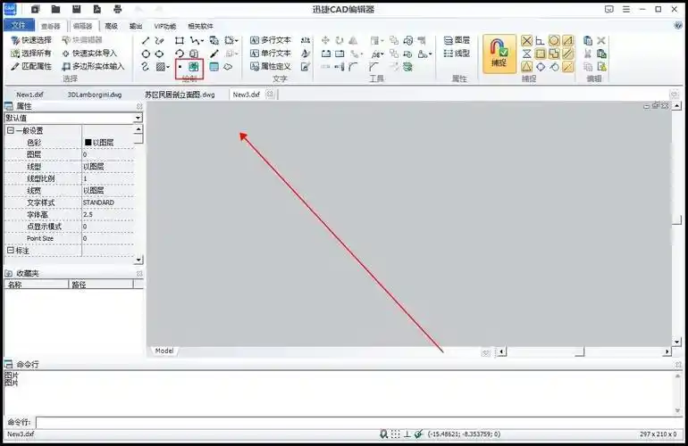Click the 匹配属性 match properties tool
Image resolution: width=688 pixels, height=446 pixels.
coord(30,67)
